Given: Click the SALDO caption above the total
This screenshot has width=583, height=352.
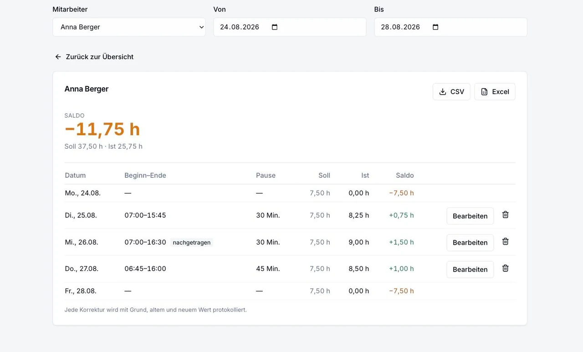Looking at the screenshot, I should pyautogui.click(x=75, y=116).
